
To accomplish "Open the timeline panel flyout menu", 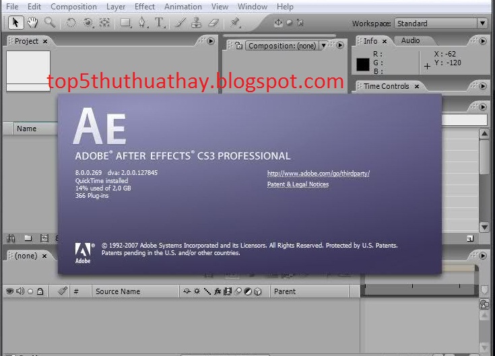I will (483, 256).
